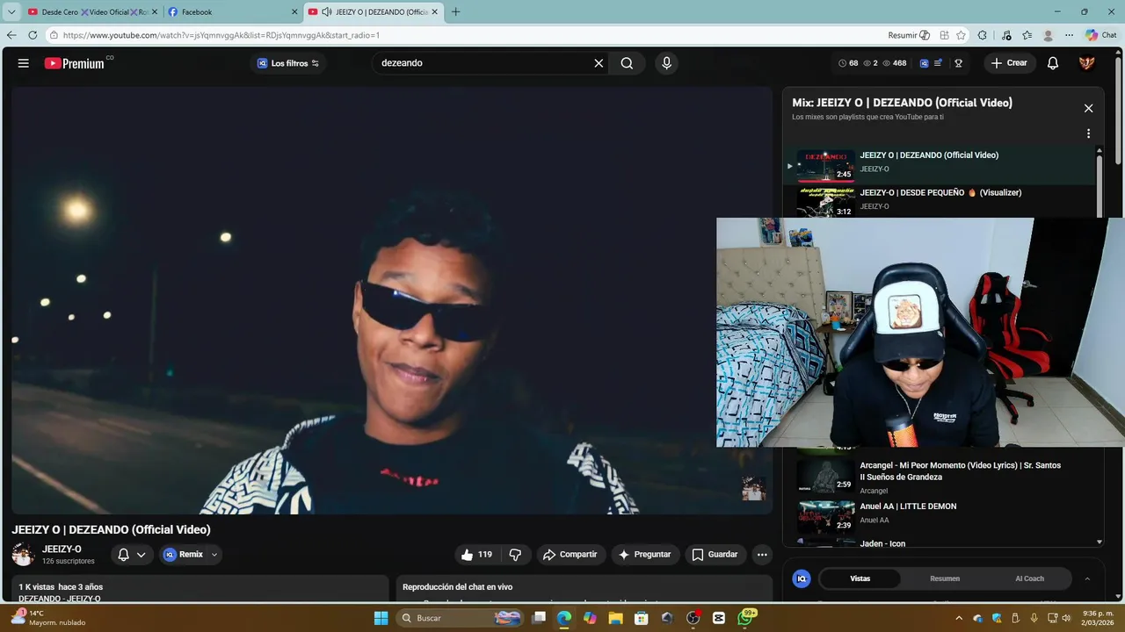Viewport: 1125px width, 632px height.
Task: Open the split screen icon in address bar
Action: 944,35
